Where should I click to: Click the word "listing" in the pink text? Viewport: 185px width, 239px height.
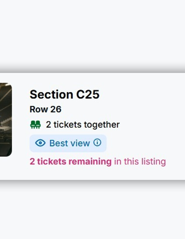coord(155,162)
